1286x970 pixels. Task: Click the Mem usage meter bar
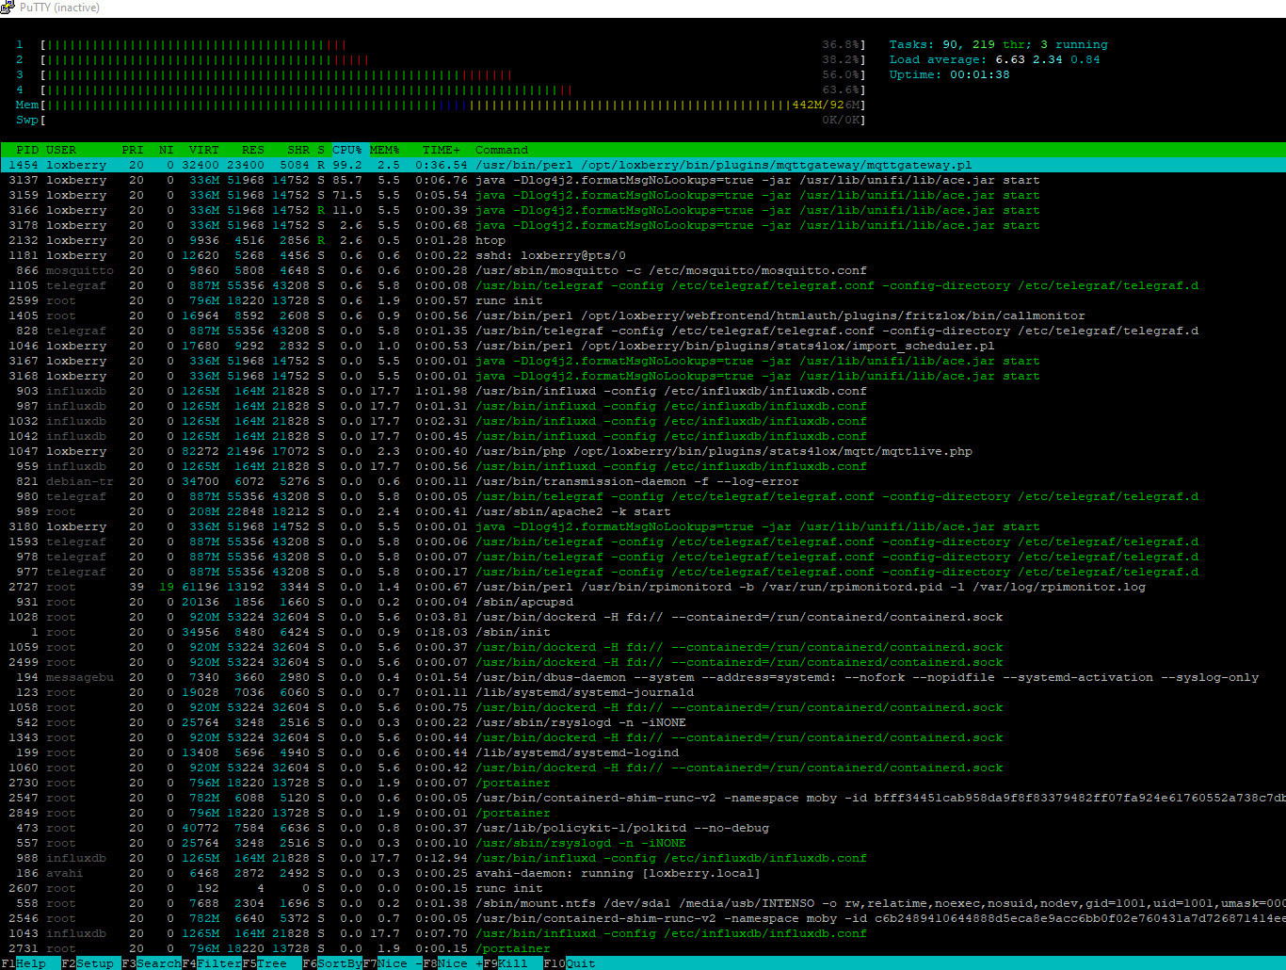(x=452, y=105)
